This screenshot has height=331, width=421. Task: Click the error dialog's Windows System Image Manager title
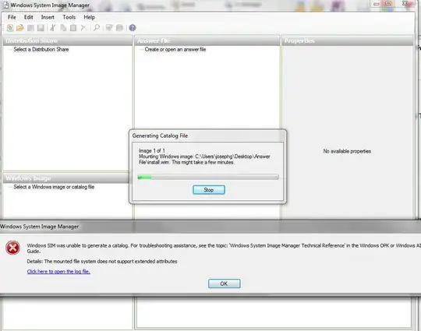[40, 227]
